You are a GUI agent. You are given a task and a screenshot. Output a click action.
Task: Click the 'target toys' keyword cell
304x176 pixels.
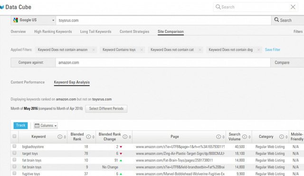(x=30, y=154)
